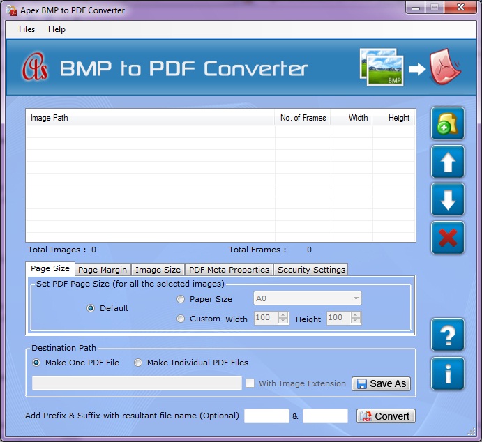This screenshot has height=442, width=482.
Task: Click the prefix input field
Action: [x=266, y=416]
